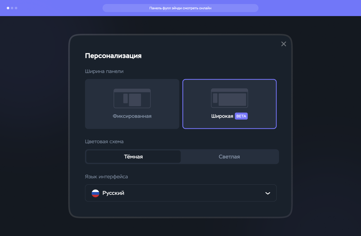This screenshot has width=361, height=236.
Task: Click the first dot in the top-left corner
Action: point(8,8)
